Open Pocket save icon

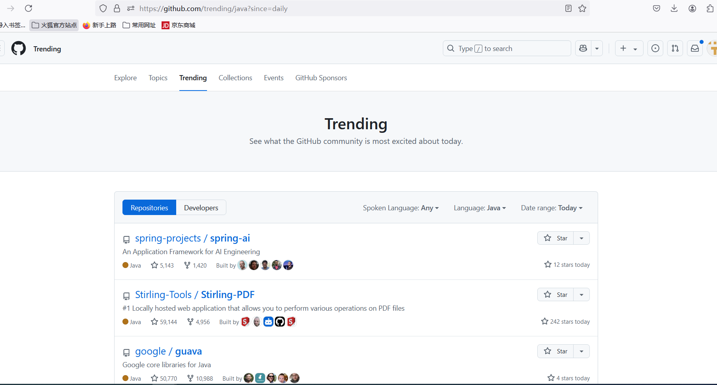coord(657,8)
